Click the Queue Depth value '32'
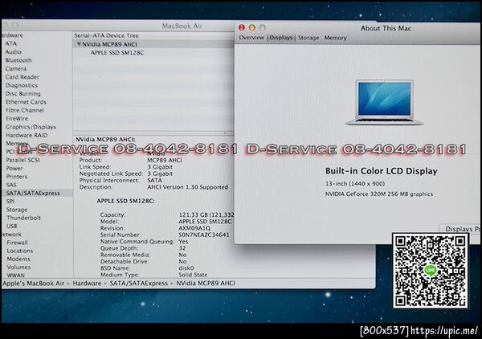 click(x=182, y=248)
